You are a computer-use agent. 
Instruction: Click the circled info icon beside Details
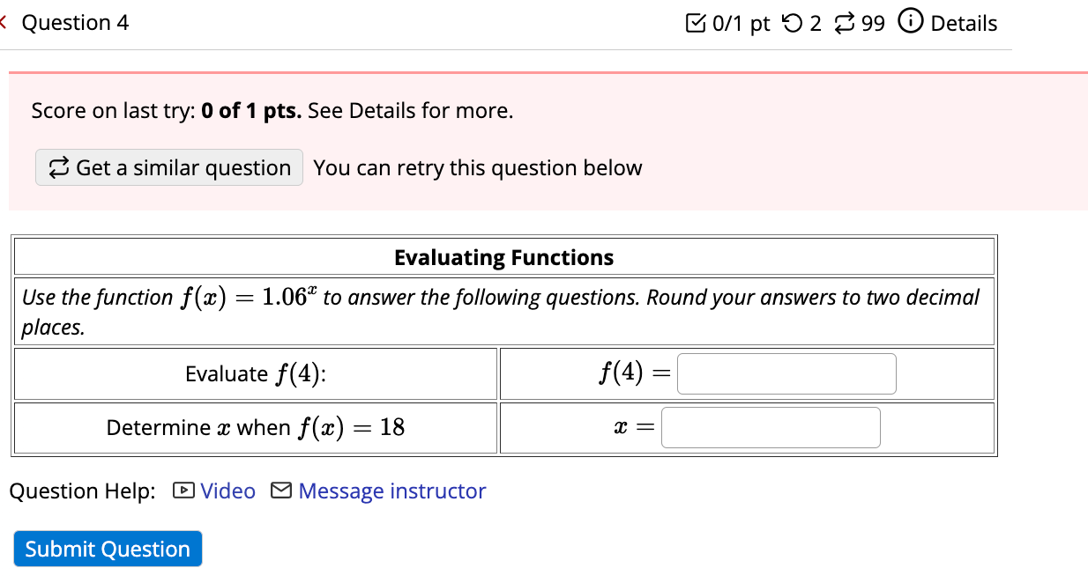coord(911,22)
